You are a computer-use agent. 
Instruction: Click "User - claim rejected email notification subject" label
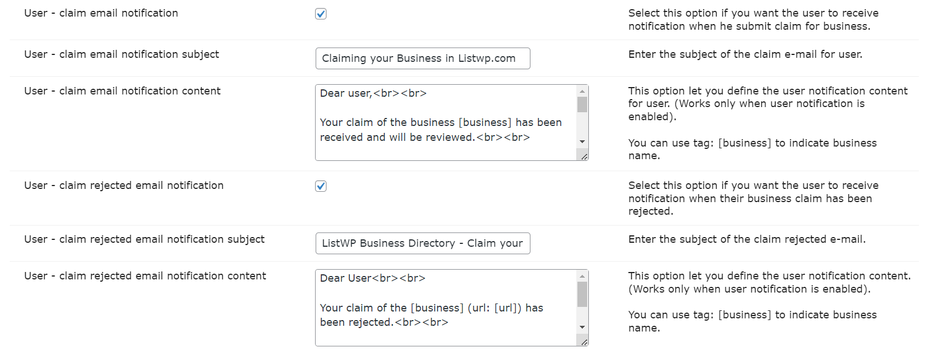[x=144, y=239]
